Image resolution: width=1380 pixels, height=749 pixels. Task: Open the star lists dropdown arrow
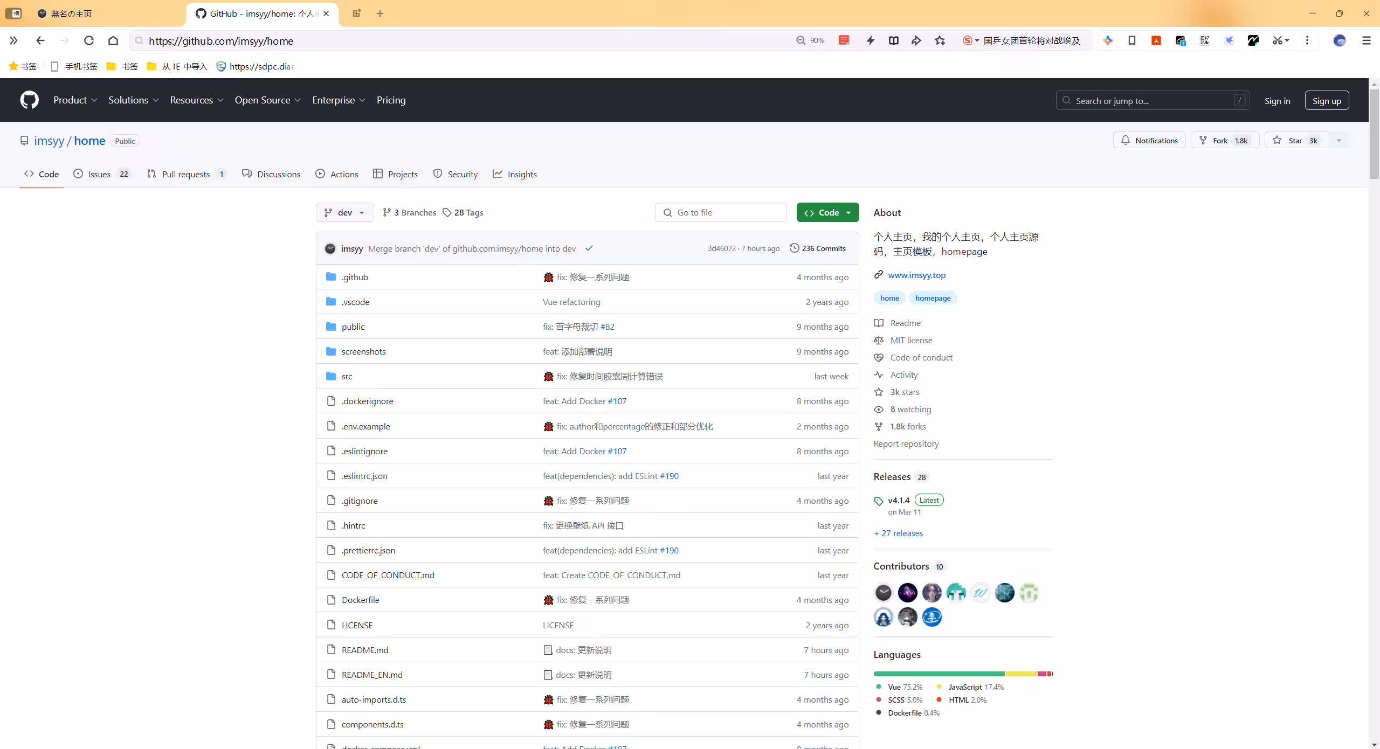[1339, 140]
